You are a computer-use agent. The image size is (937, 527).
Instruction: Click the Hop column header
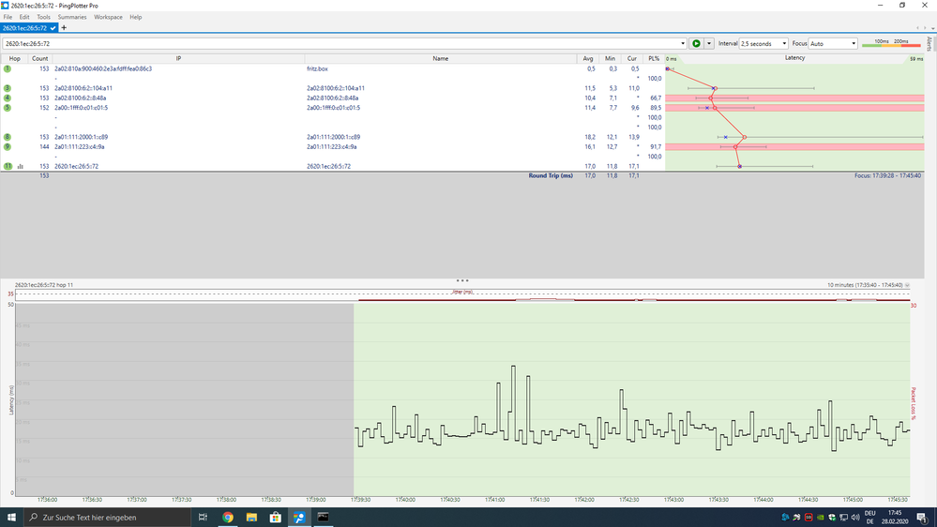point(14,58)
